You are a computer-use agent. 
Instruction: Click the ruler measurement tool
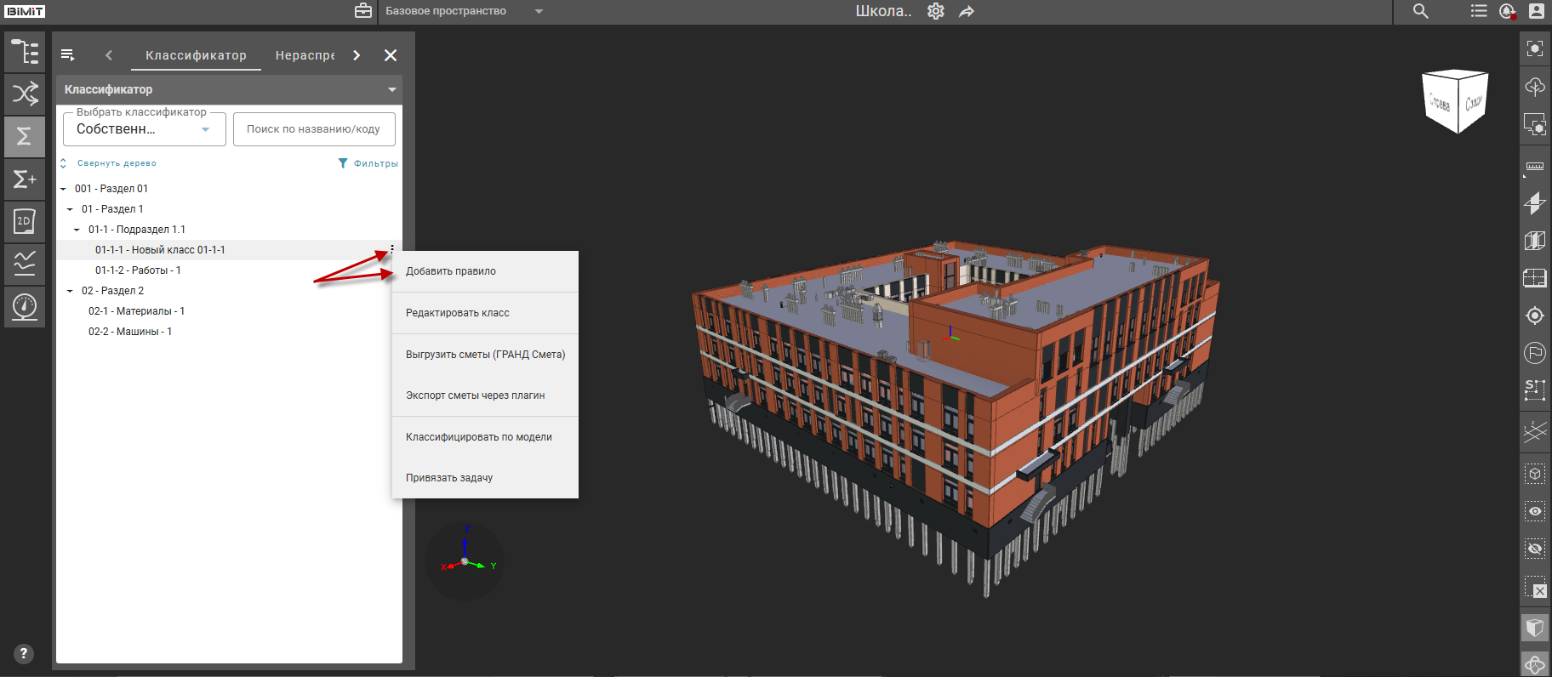(1534, 166)
